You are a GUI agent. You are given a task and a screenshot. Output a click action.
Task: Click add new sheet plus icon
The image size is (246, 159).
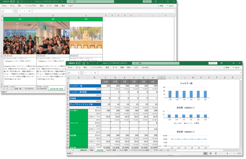coord(168,150)
